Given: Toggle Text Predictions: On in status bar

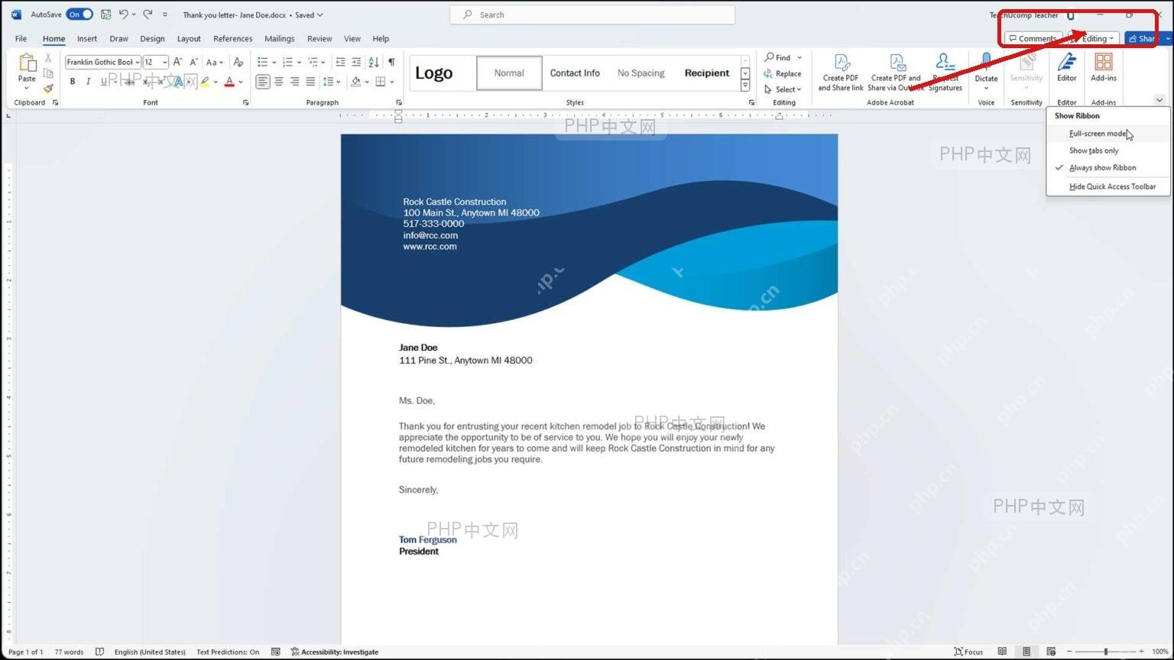Looking at the screenshot, I should pyautogui.click(x=228, y=652).
